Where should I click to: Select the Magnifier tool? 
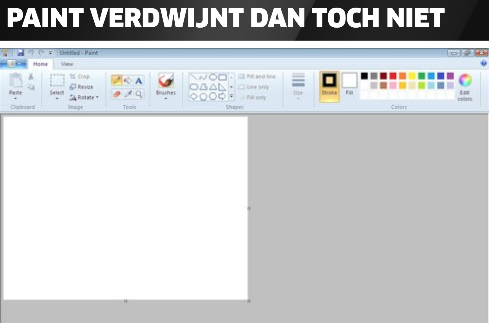coord(139,94)
